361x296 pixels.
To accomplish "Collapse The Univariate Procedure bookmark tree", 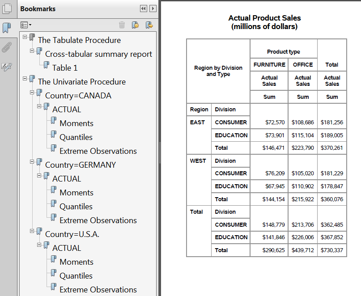I will coord(25,79).
